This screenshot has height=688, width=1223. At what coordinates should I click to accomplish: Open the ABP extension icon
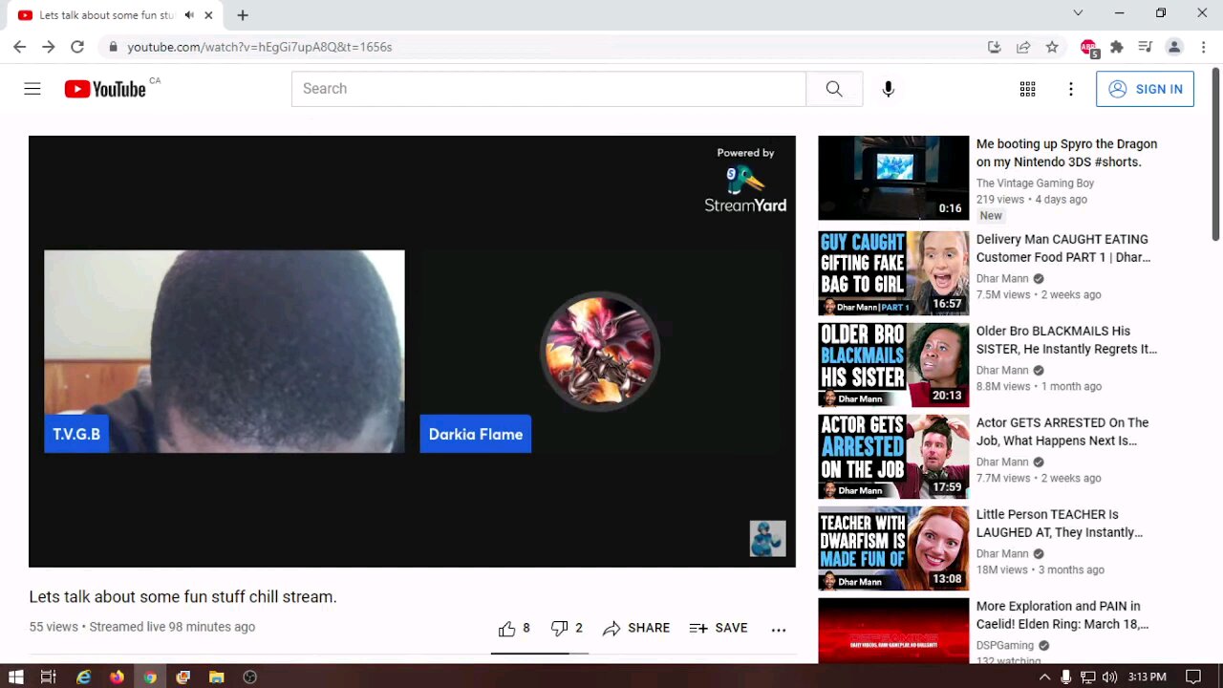tap(1089, 47)
